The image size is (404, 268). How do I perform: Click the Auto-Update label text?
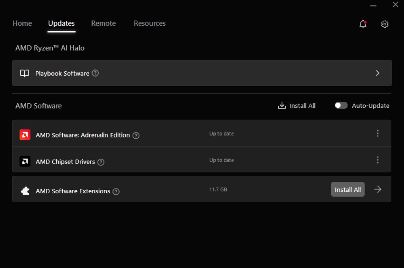pyautogui.click(x=371, y=106)
